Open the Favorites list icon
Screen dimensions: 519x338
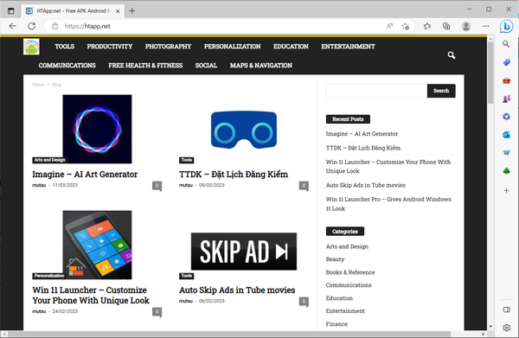427,26
